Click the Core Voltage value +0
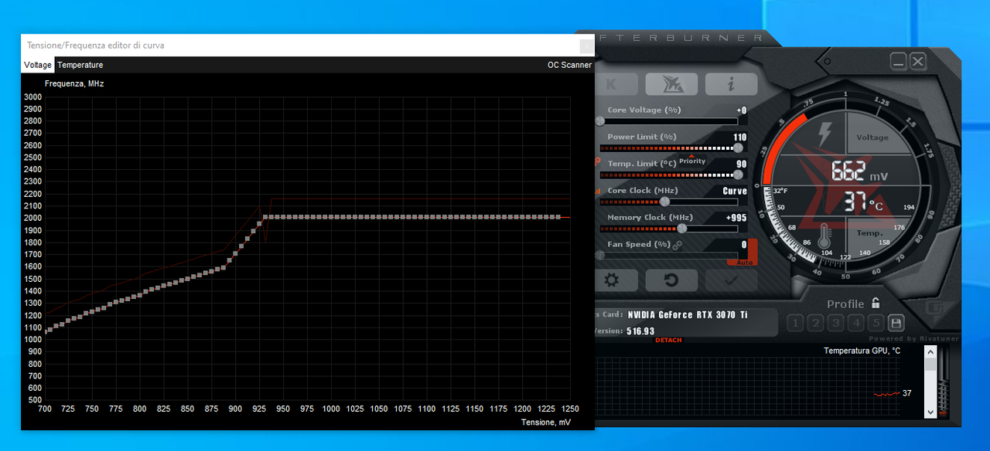990x451 pixels. click(742, 110)
